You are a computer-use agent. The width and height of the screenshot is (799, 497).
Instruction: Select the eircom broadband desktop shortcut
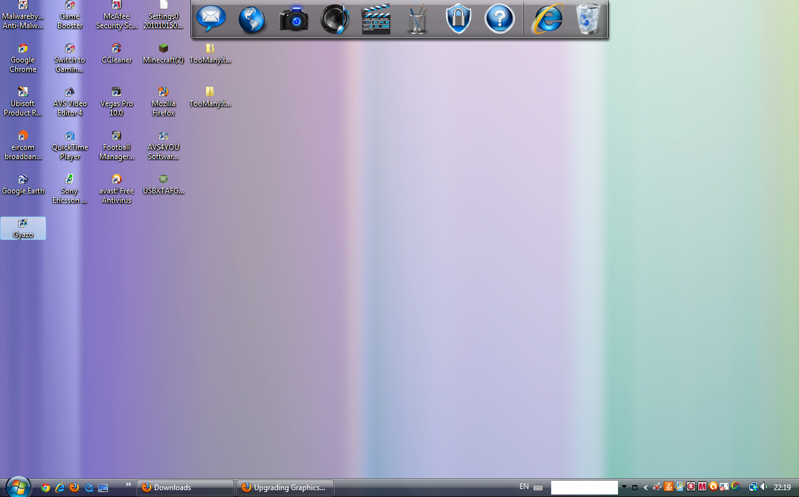[x=23, y=146]
